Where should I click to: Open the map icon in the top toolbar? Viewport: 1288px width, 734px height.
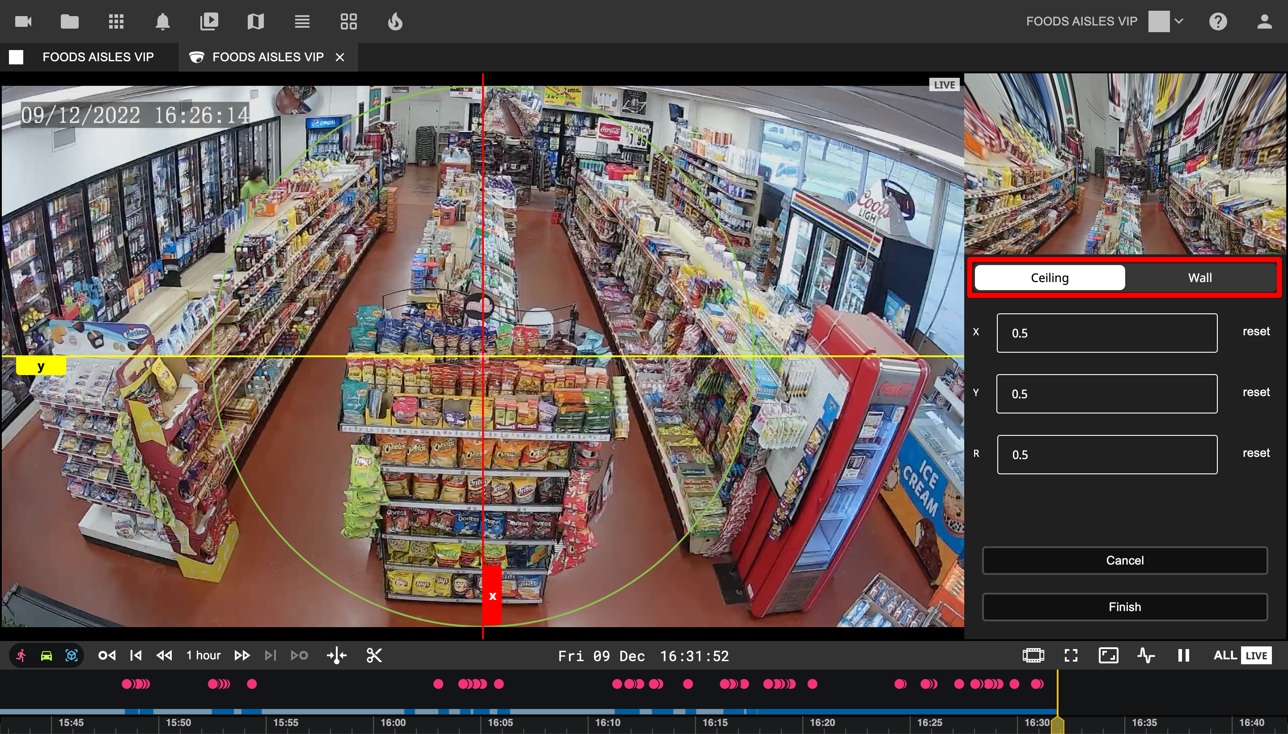(256, 21)
